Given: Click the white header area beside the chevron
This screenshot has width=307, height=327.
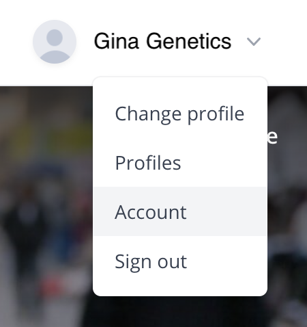Looking at the screenshot, I should (285, 42).
